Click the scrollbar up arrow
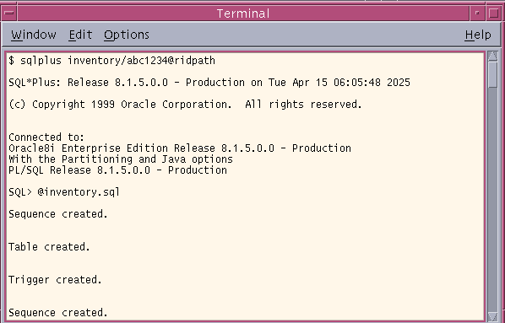The width and height of the screenshot is (505, 323). pos(493,56)
